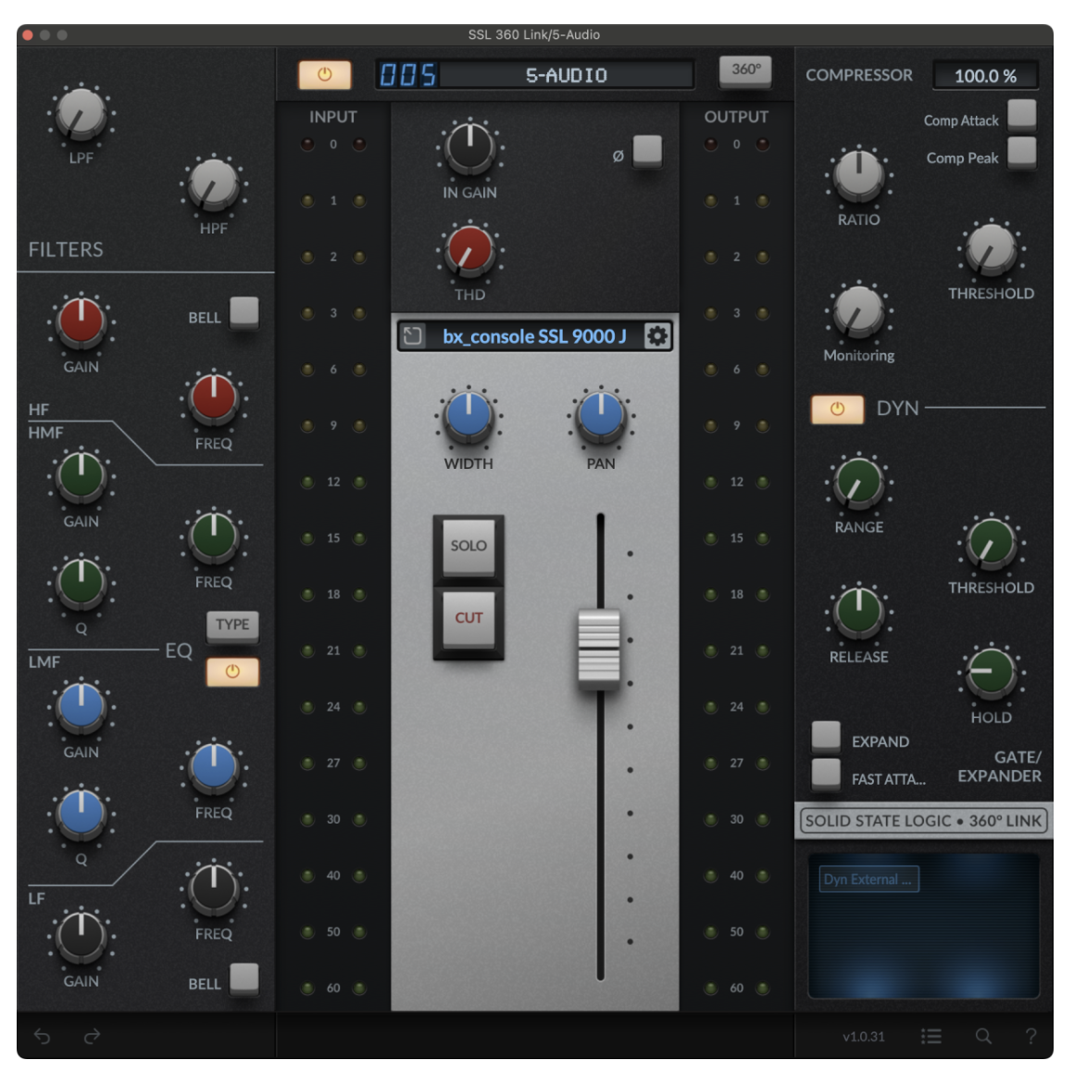Open the list menu icon near v1.0.31
The width and height of the screenshot is (1074, 1073).
tap(930, 1036)
